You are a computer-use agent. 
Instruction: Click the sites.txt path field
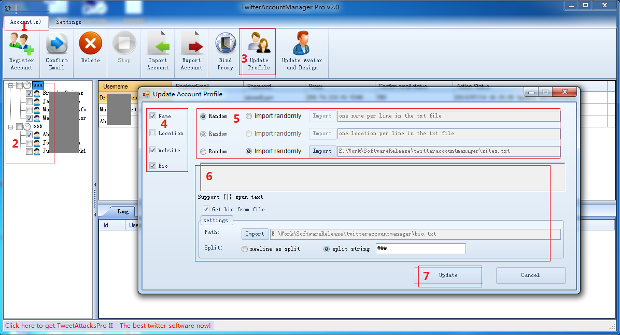(449, 151)
